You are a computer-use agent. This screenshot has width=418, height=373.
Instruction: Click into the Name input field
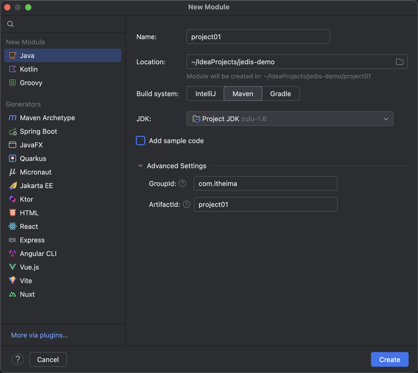(x=258, y=37)
